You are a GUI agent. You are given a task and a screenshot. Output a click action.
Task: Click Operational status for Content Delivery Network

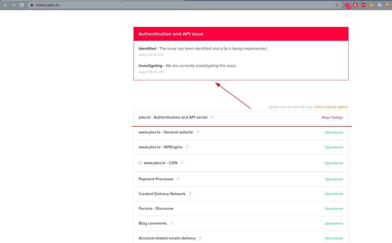tap(334, 194)
